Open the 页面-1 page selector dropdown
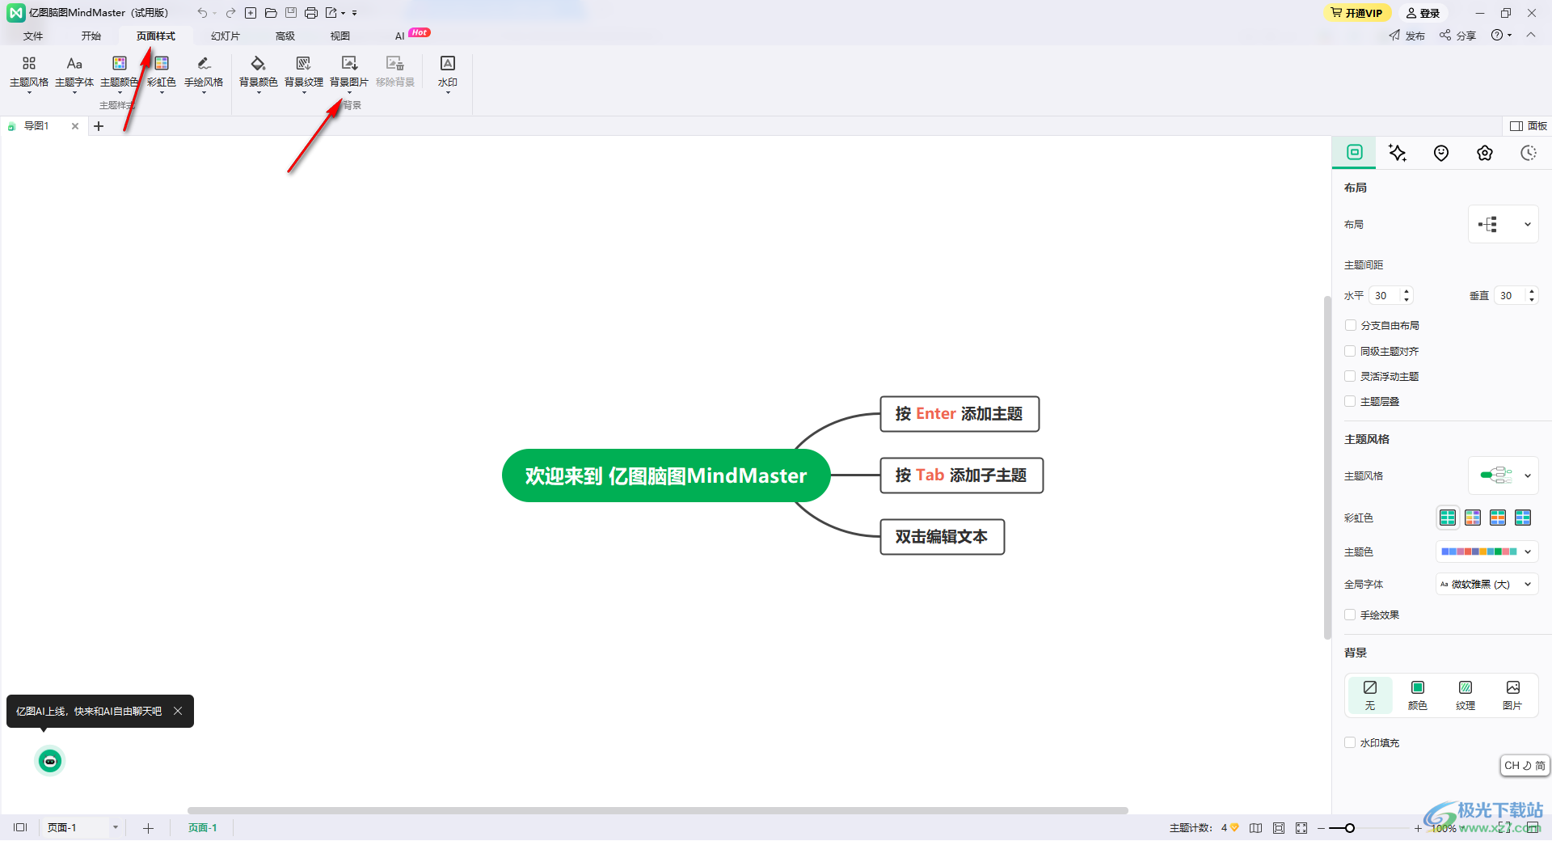This screenshot has width=1552, height=841. click(x=116, y=828)
